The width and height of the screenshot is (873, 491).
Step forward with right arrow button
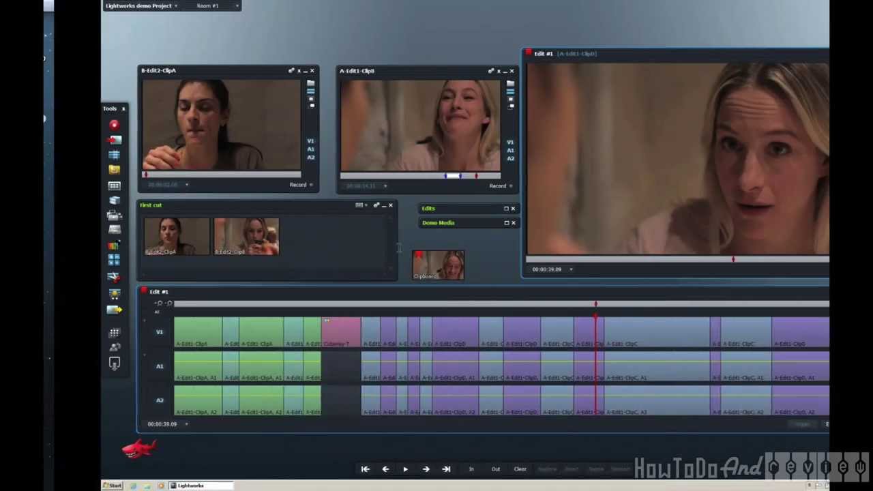(x=426, y=469)
